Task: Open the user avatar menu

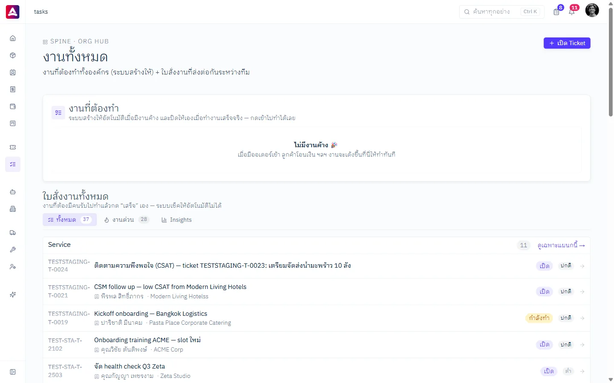Action: point(592,10)
